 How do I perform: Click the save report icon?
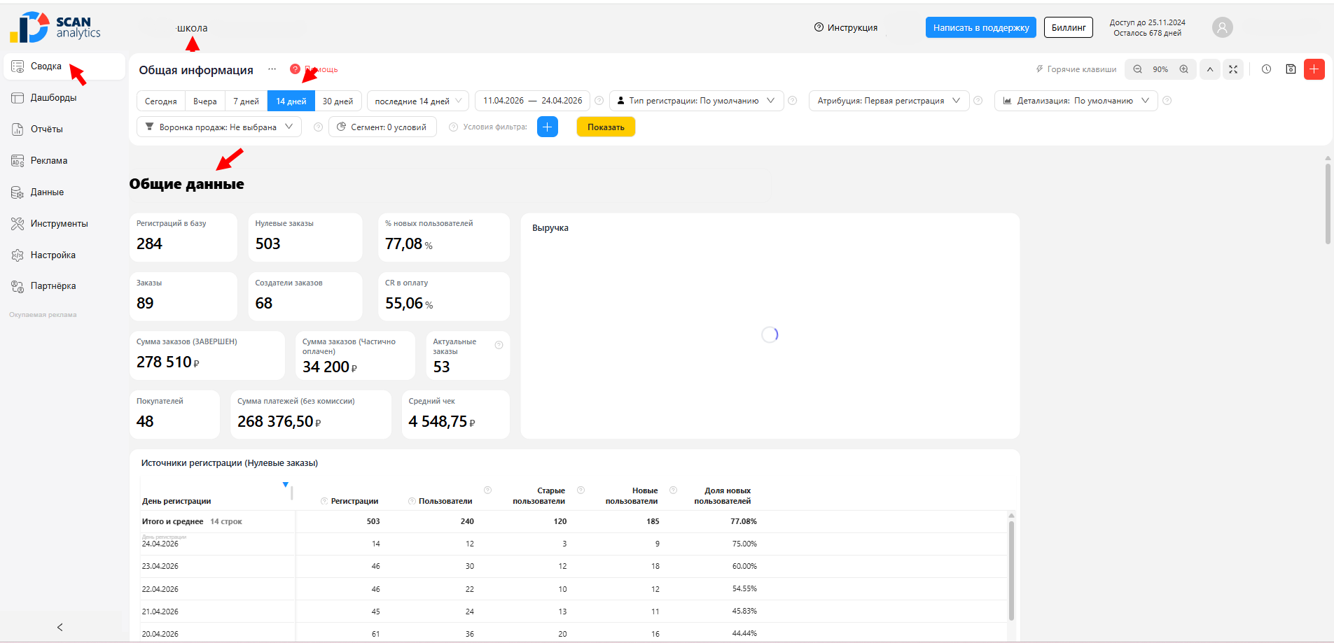pyautogui.click(x=1291, y=69)
